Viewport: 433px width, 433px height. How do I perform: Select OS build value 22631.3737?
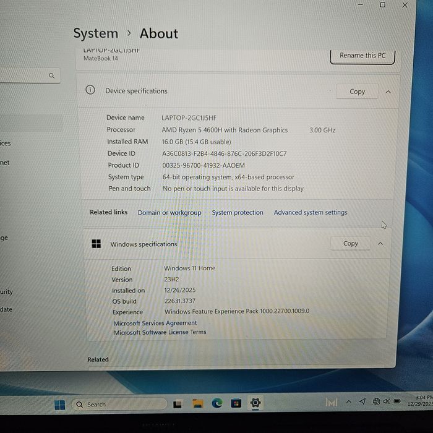click(180, 301)
